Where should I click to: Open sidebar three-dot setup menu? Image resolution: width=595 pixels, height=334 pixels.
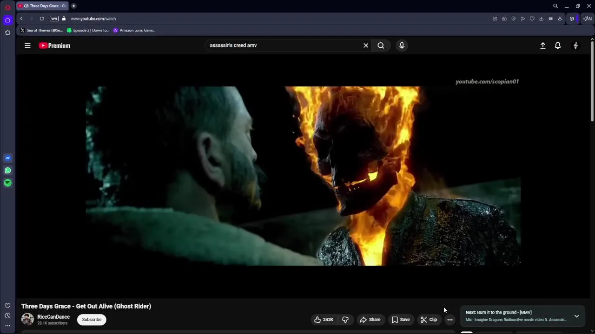click(7, 326)
